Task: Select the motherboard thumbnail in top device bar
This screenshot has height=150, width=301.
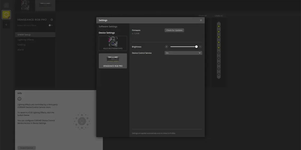Action: tap(25, 5)
